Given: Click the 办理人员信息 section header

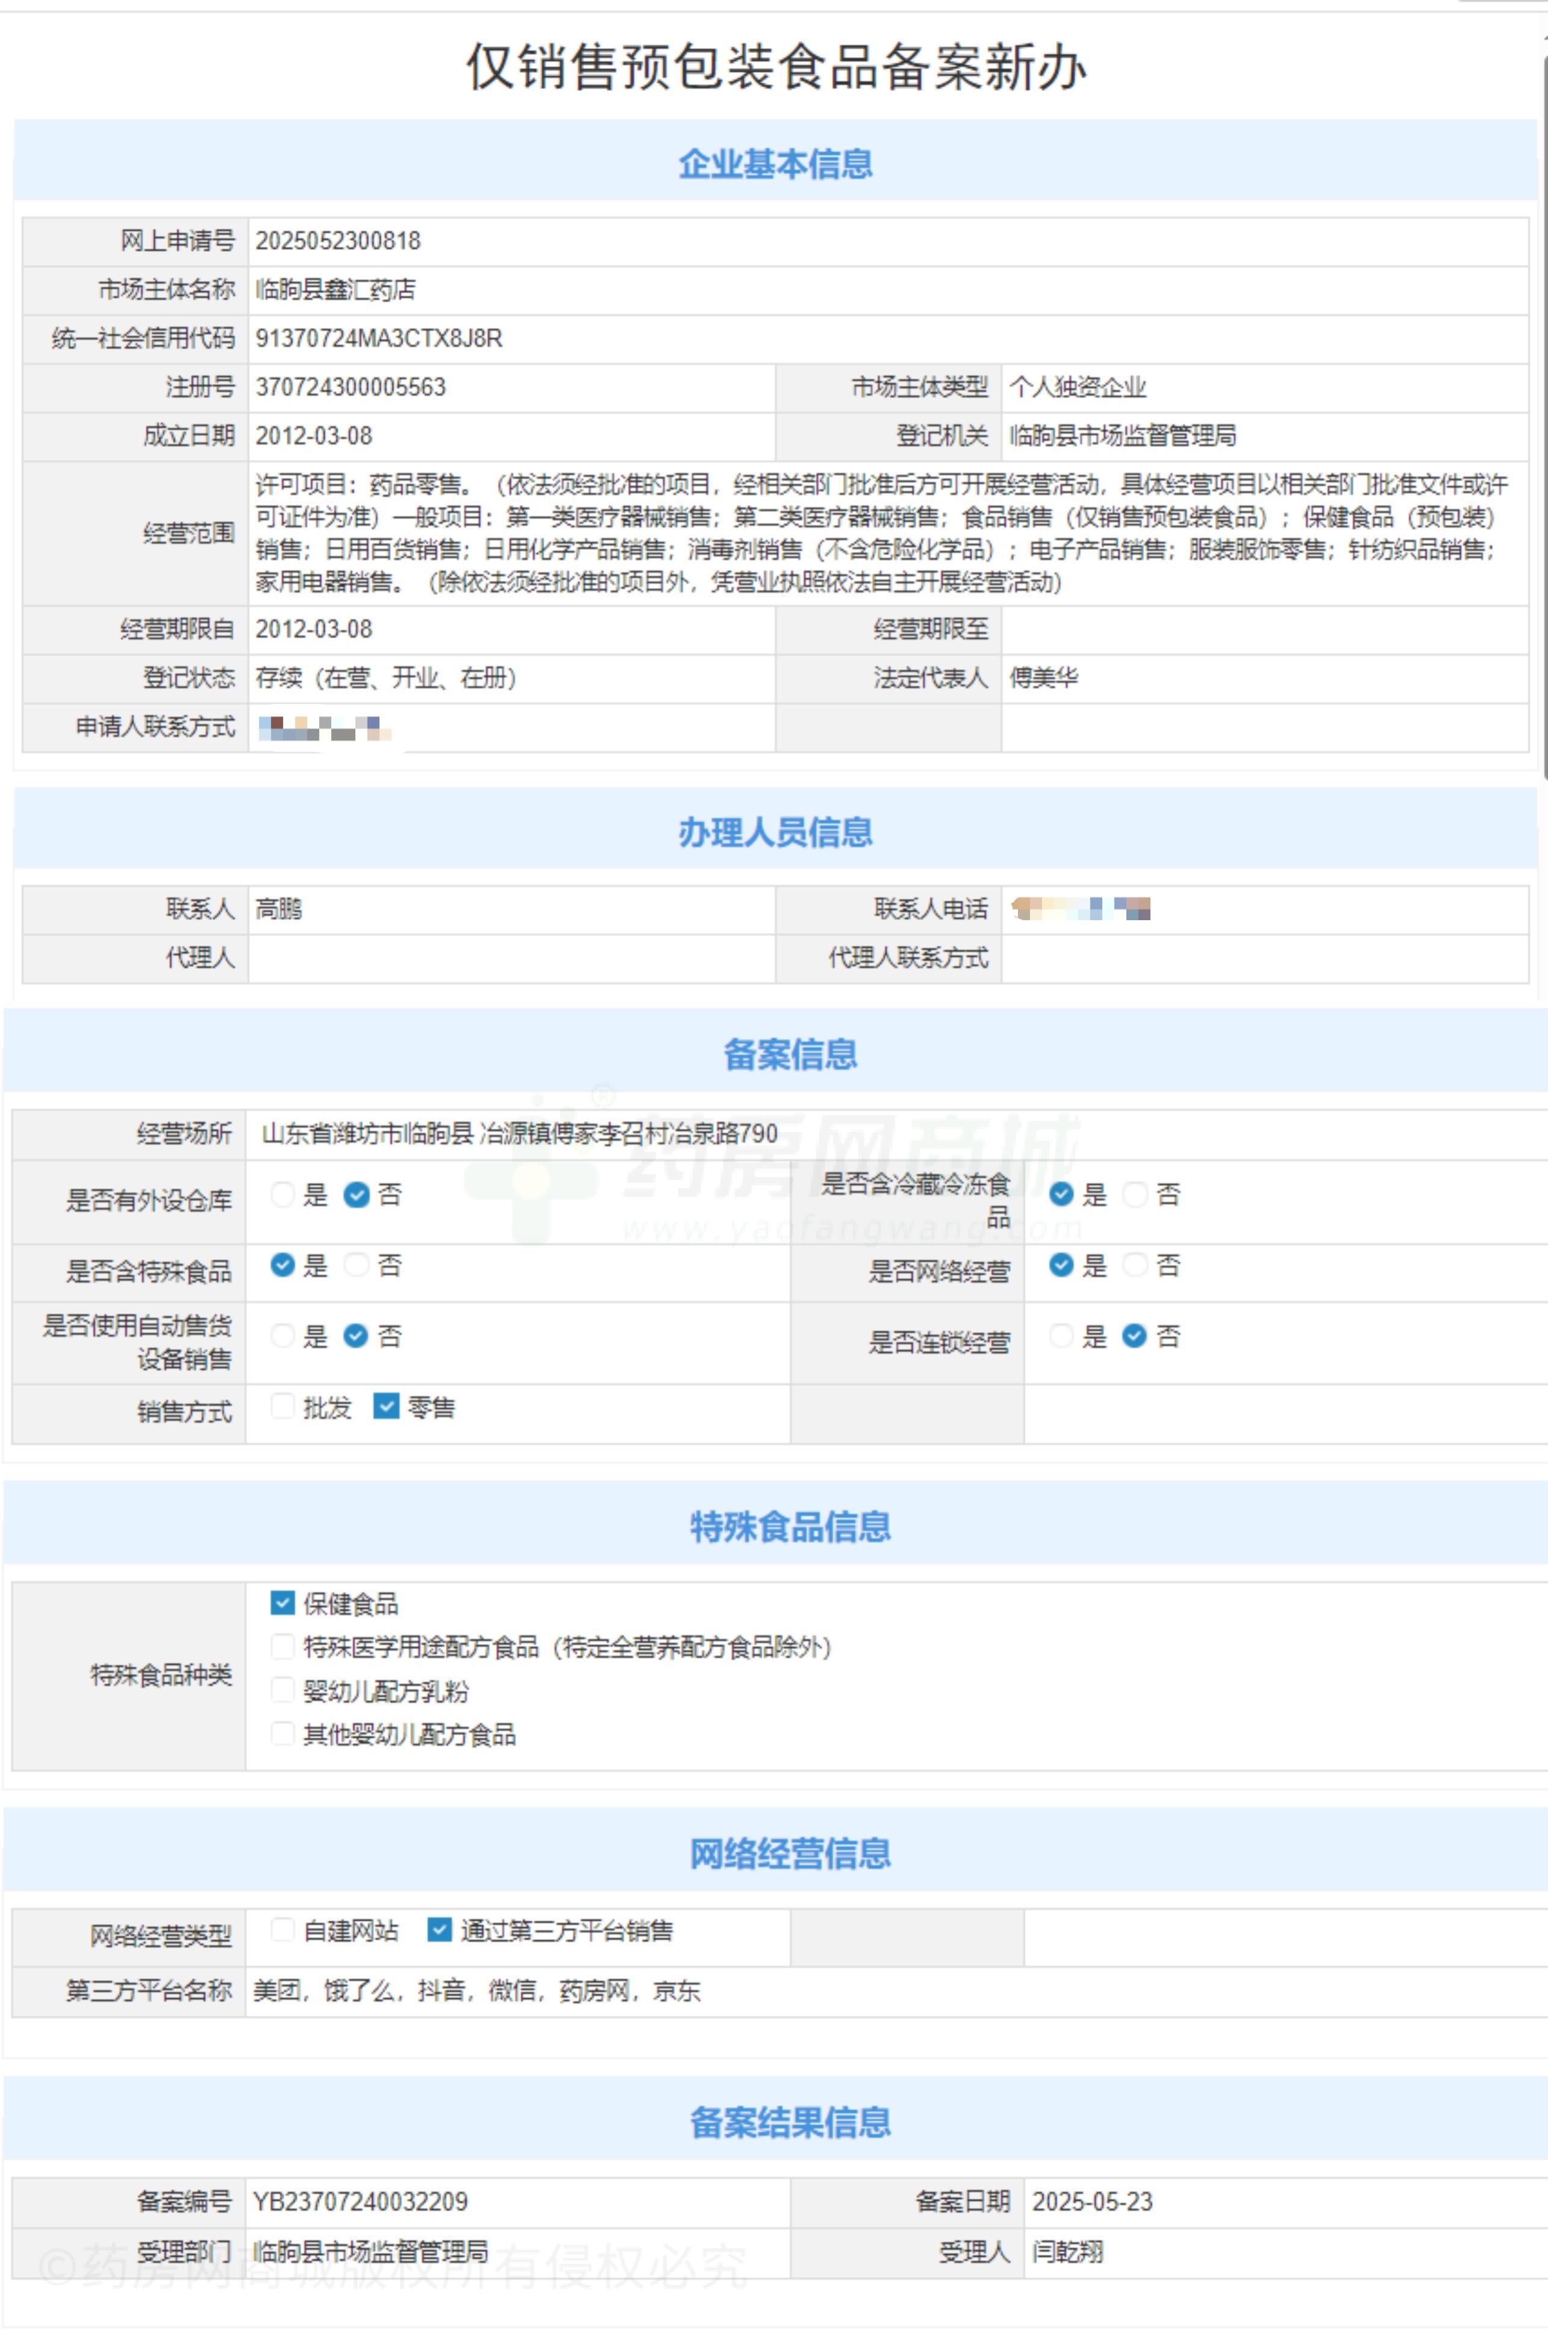Looking at the screenshot, I should click(775, 832).
